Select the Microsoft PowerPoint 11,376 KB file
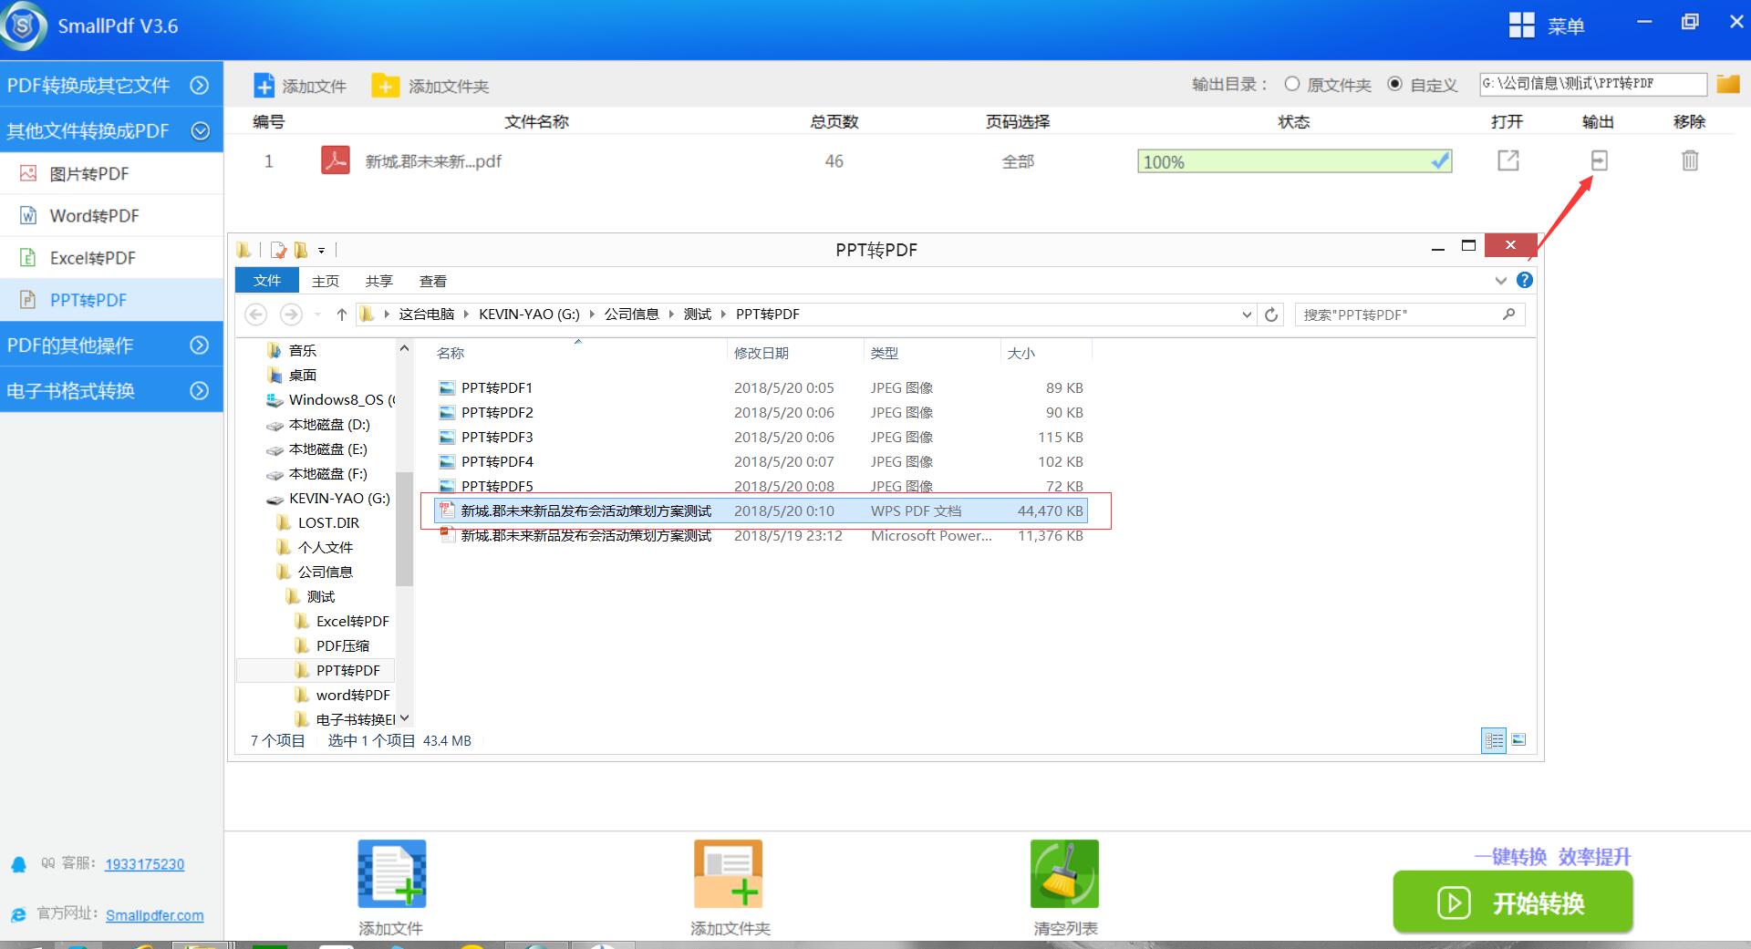This screenshot has height=949, width=1751. [762, 535]
